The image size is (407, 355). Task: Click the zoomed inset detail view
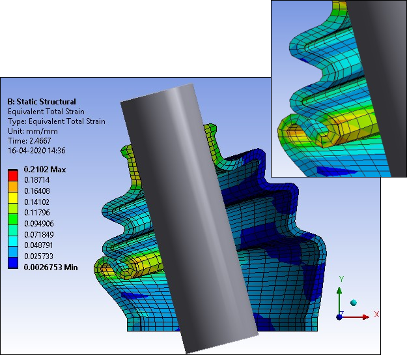coord(339,89)
